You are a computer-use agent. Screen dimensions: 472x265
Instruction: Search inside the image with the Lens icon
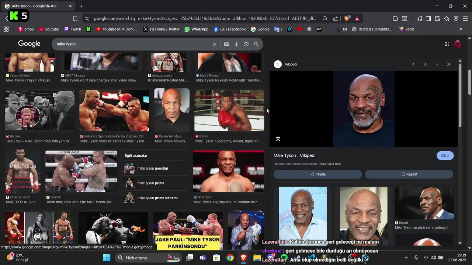click(x=278, y=139)
